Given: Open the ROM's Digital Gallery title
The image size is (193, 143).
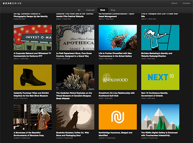Looking at the screenshot, I should pyautogui.click(x=159, y=134).
